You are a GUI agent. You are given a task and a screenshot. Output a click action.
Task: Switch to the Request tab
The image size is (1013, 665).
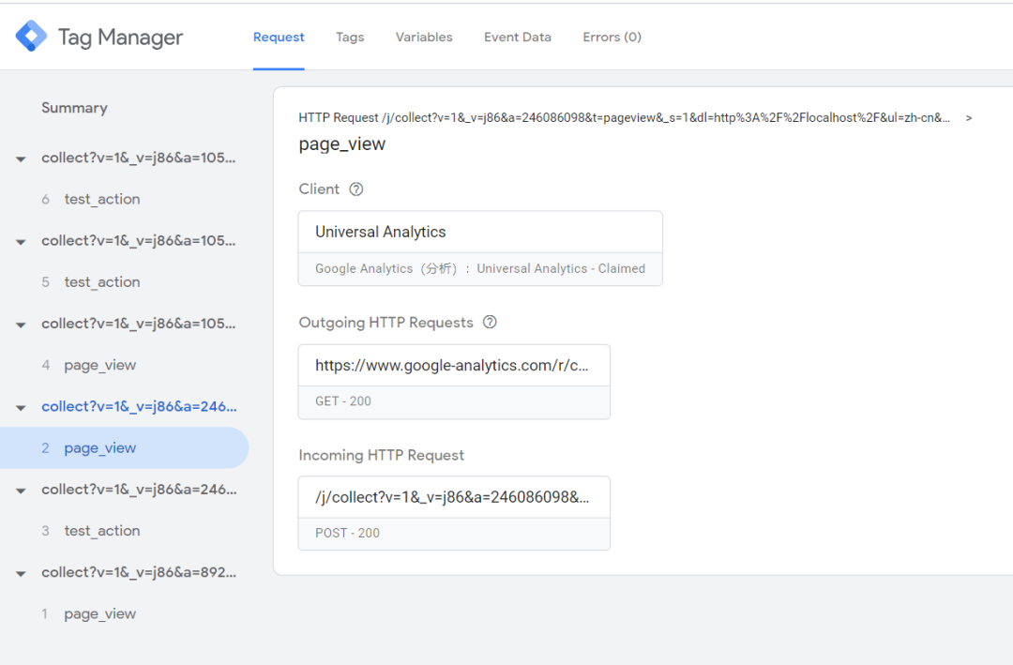click(279, 37)
